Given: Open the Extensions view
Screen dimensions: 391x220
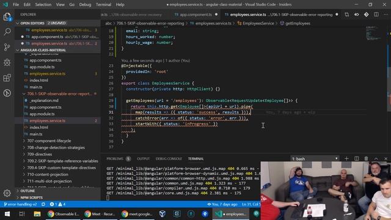Looking at the screenshot, I should (x=7, y=78).
